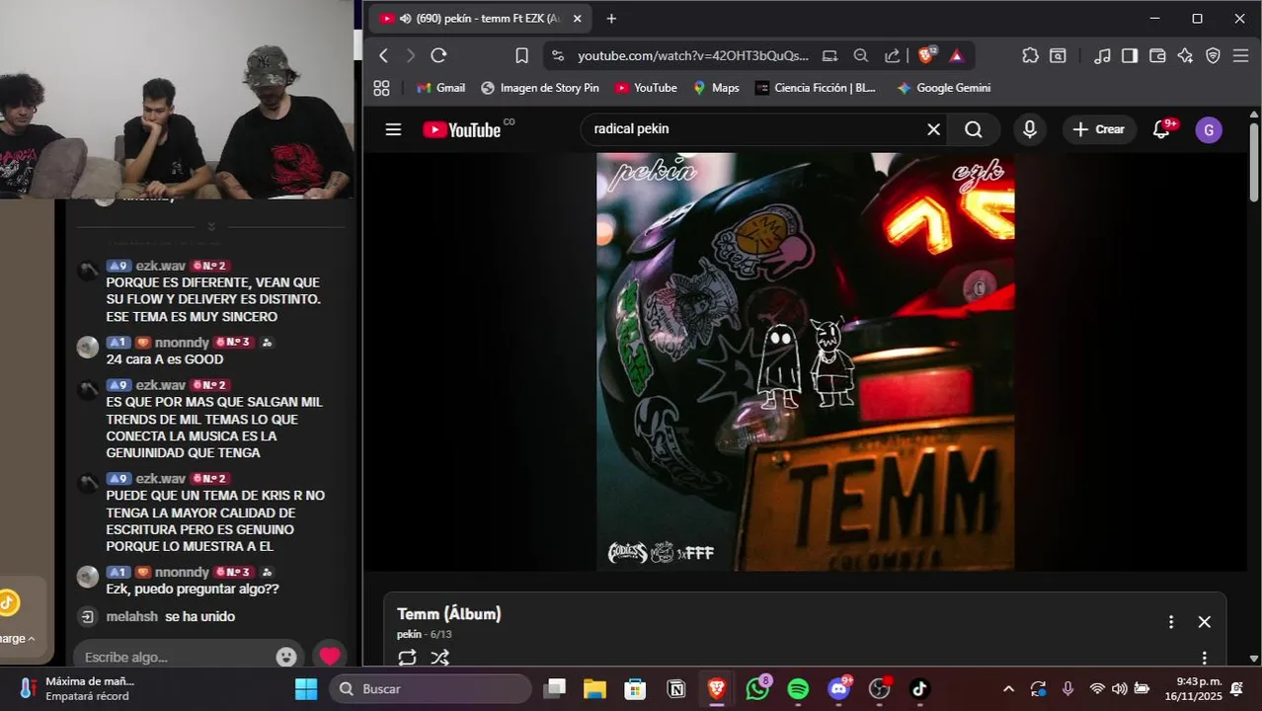Open site settings icon in the address bar
The image size is (1262, 711).
(x=558, y=56)
